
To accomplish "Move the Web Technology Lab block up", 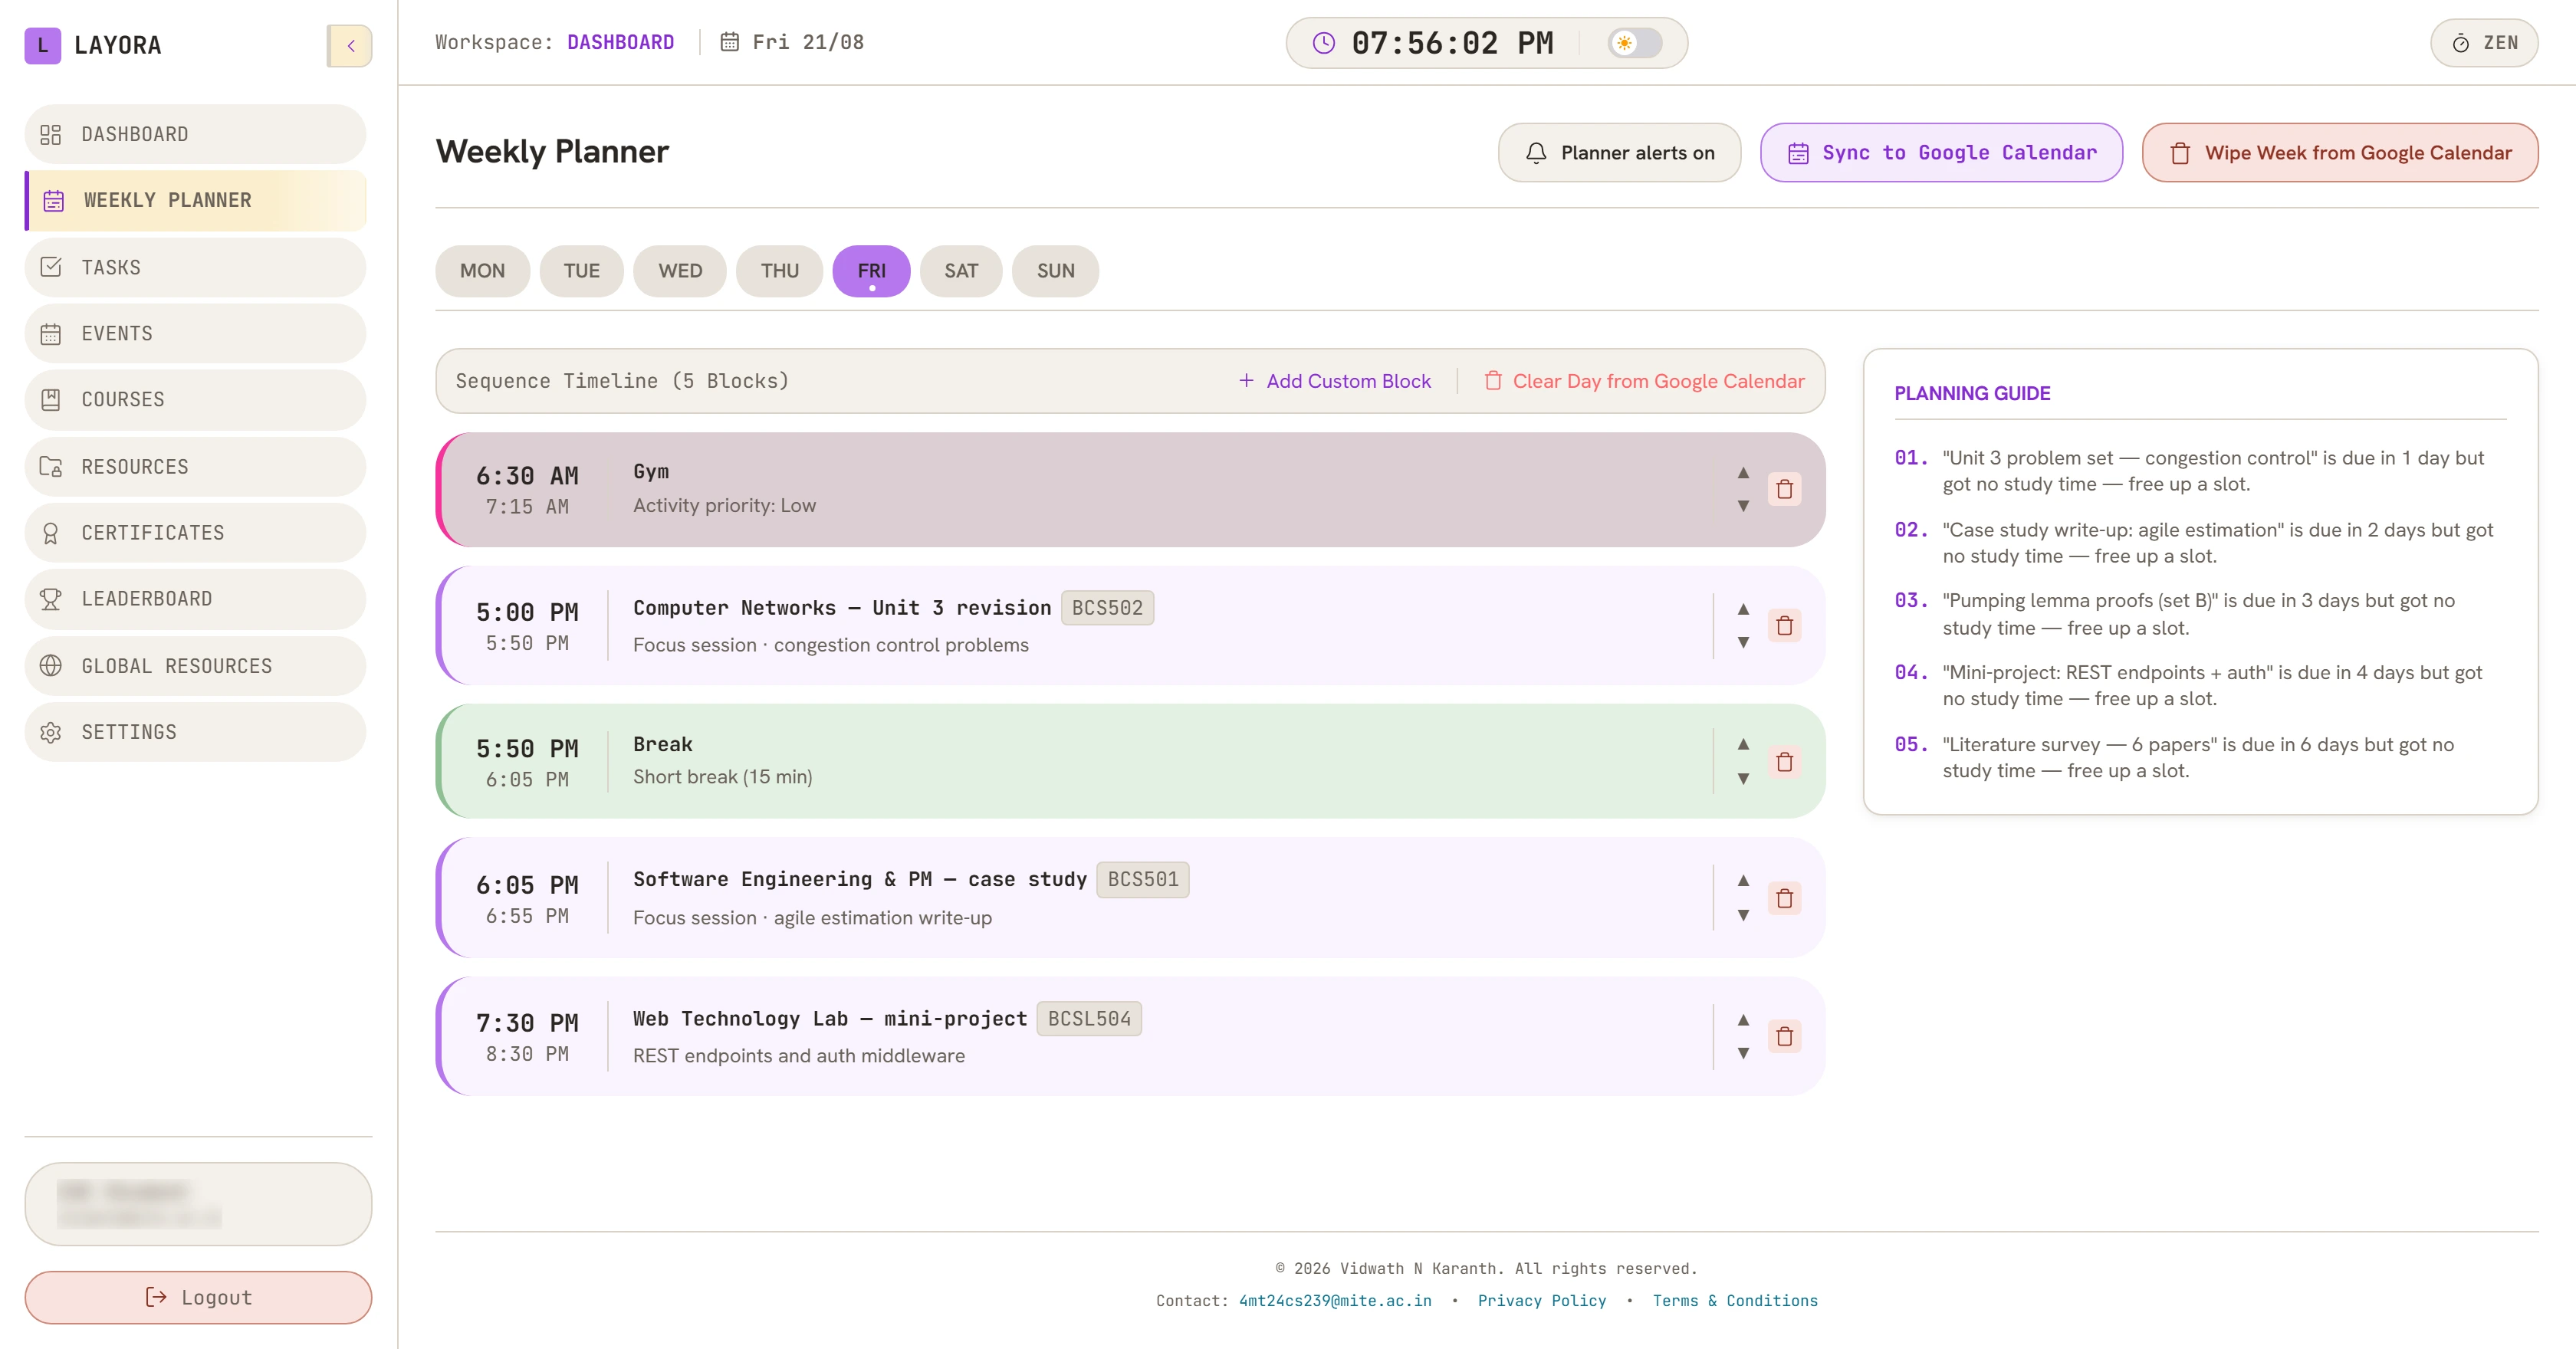I will coord(1743,1020).
